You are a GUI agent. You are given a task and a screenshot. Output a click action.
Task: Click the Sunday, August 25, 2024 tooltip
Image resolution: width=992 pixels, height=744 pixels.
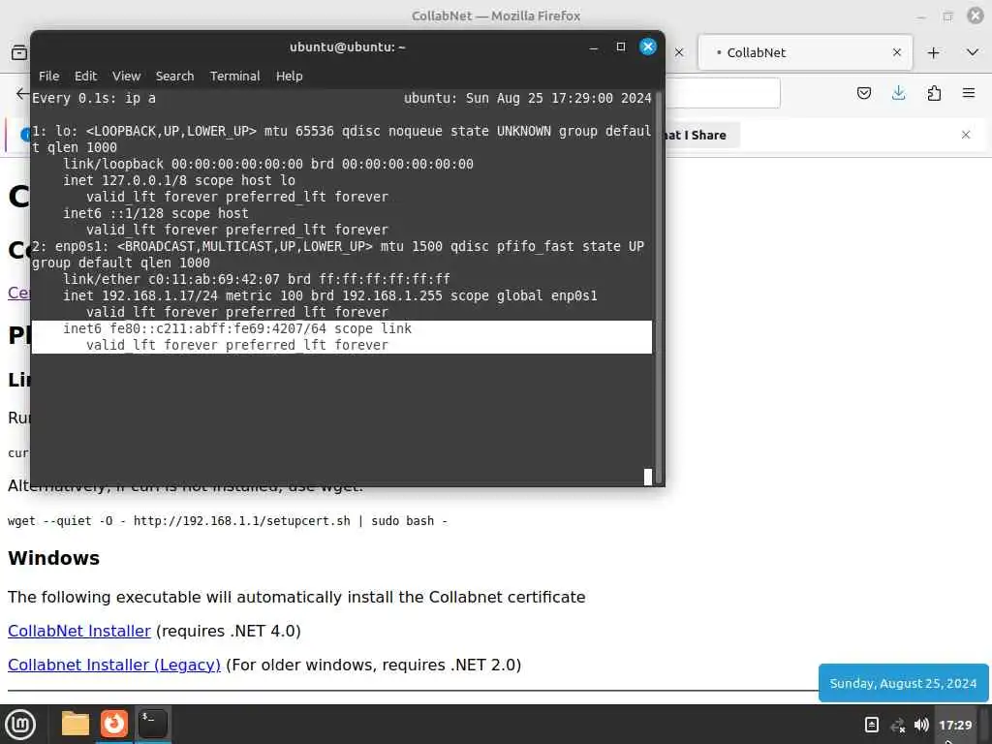[903, 683]
